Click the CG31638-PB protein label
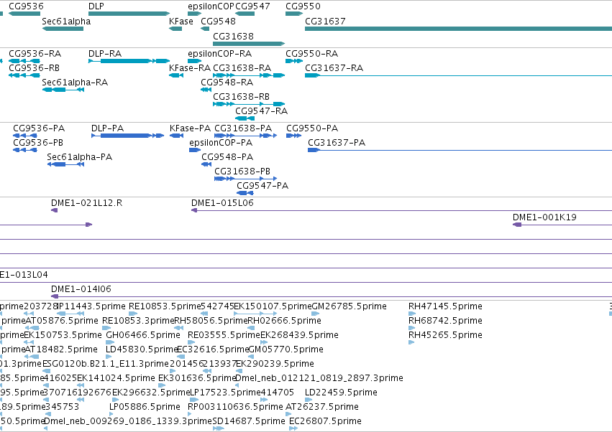The image size is (612, 432). coord(242,172)
